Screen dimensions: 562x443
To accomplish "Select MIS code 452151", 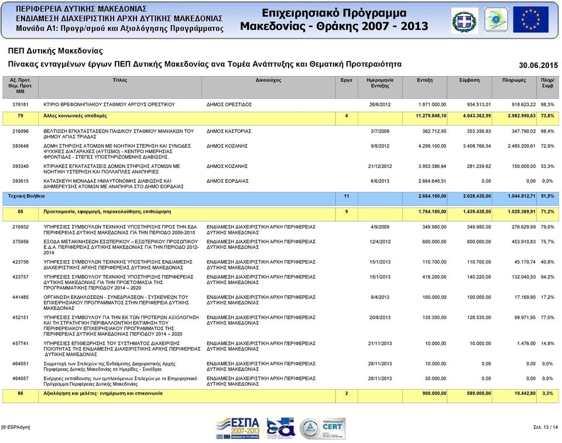I will pos(20,317).
